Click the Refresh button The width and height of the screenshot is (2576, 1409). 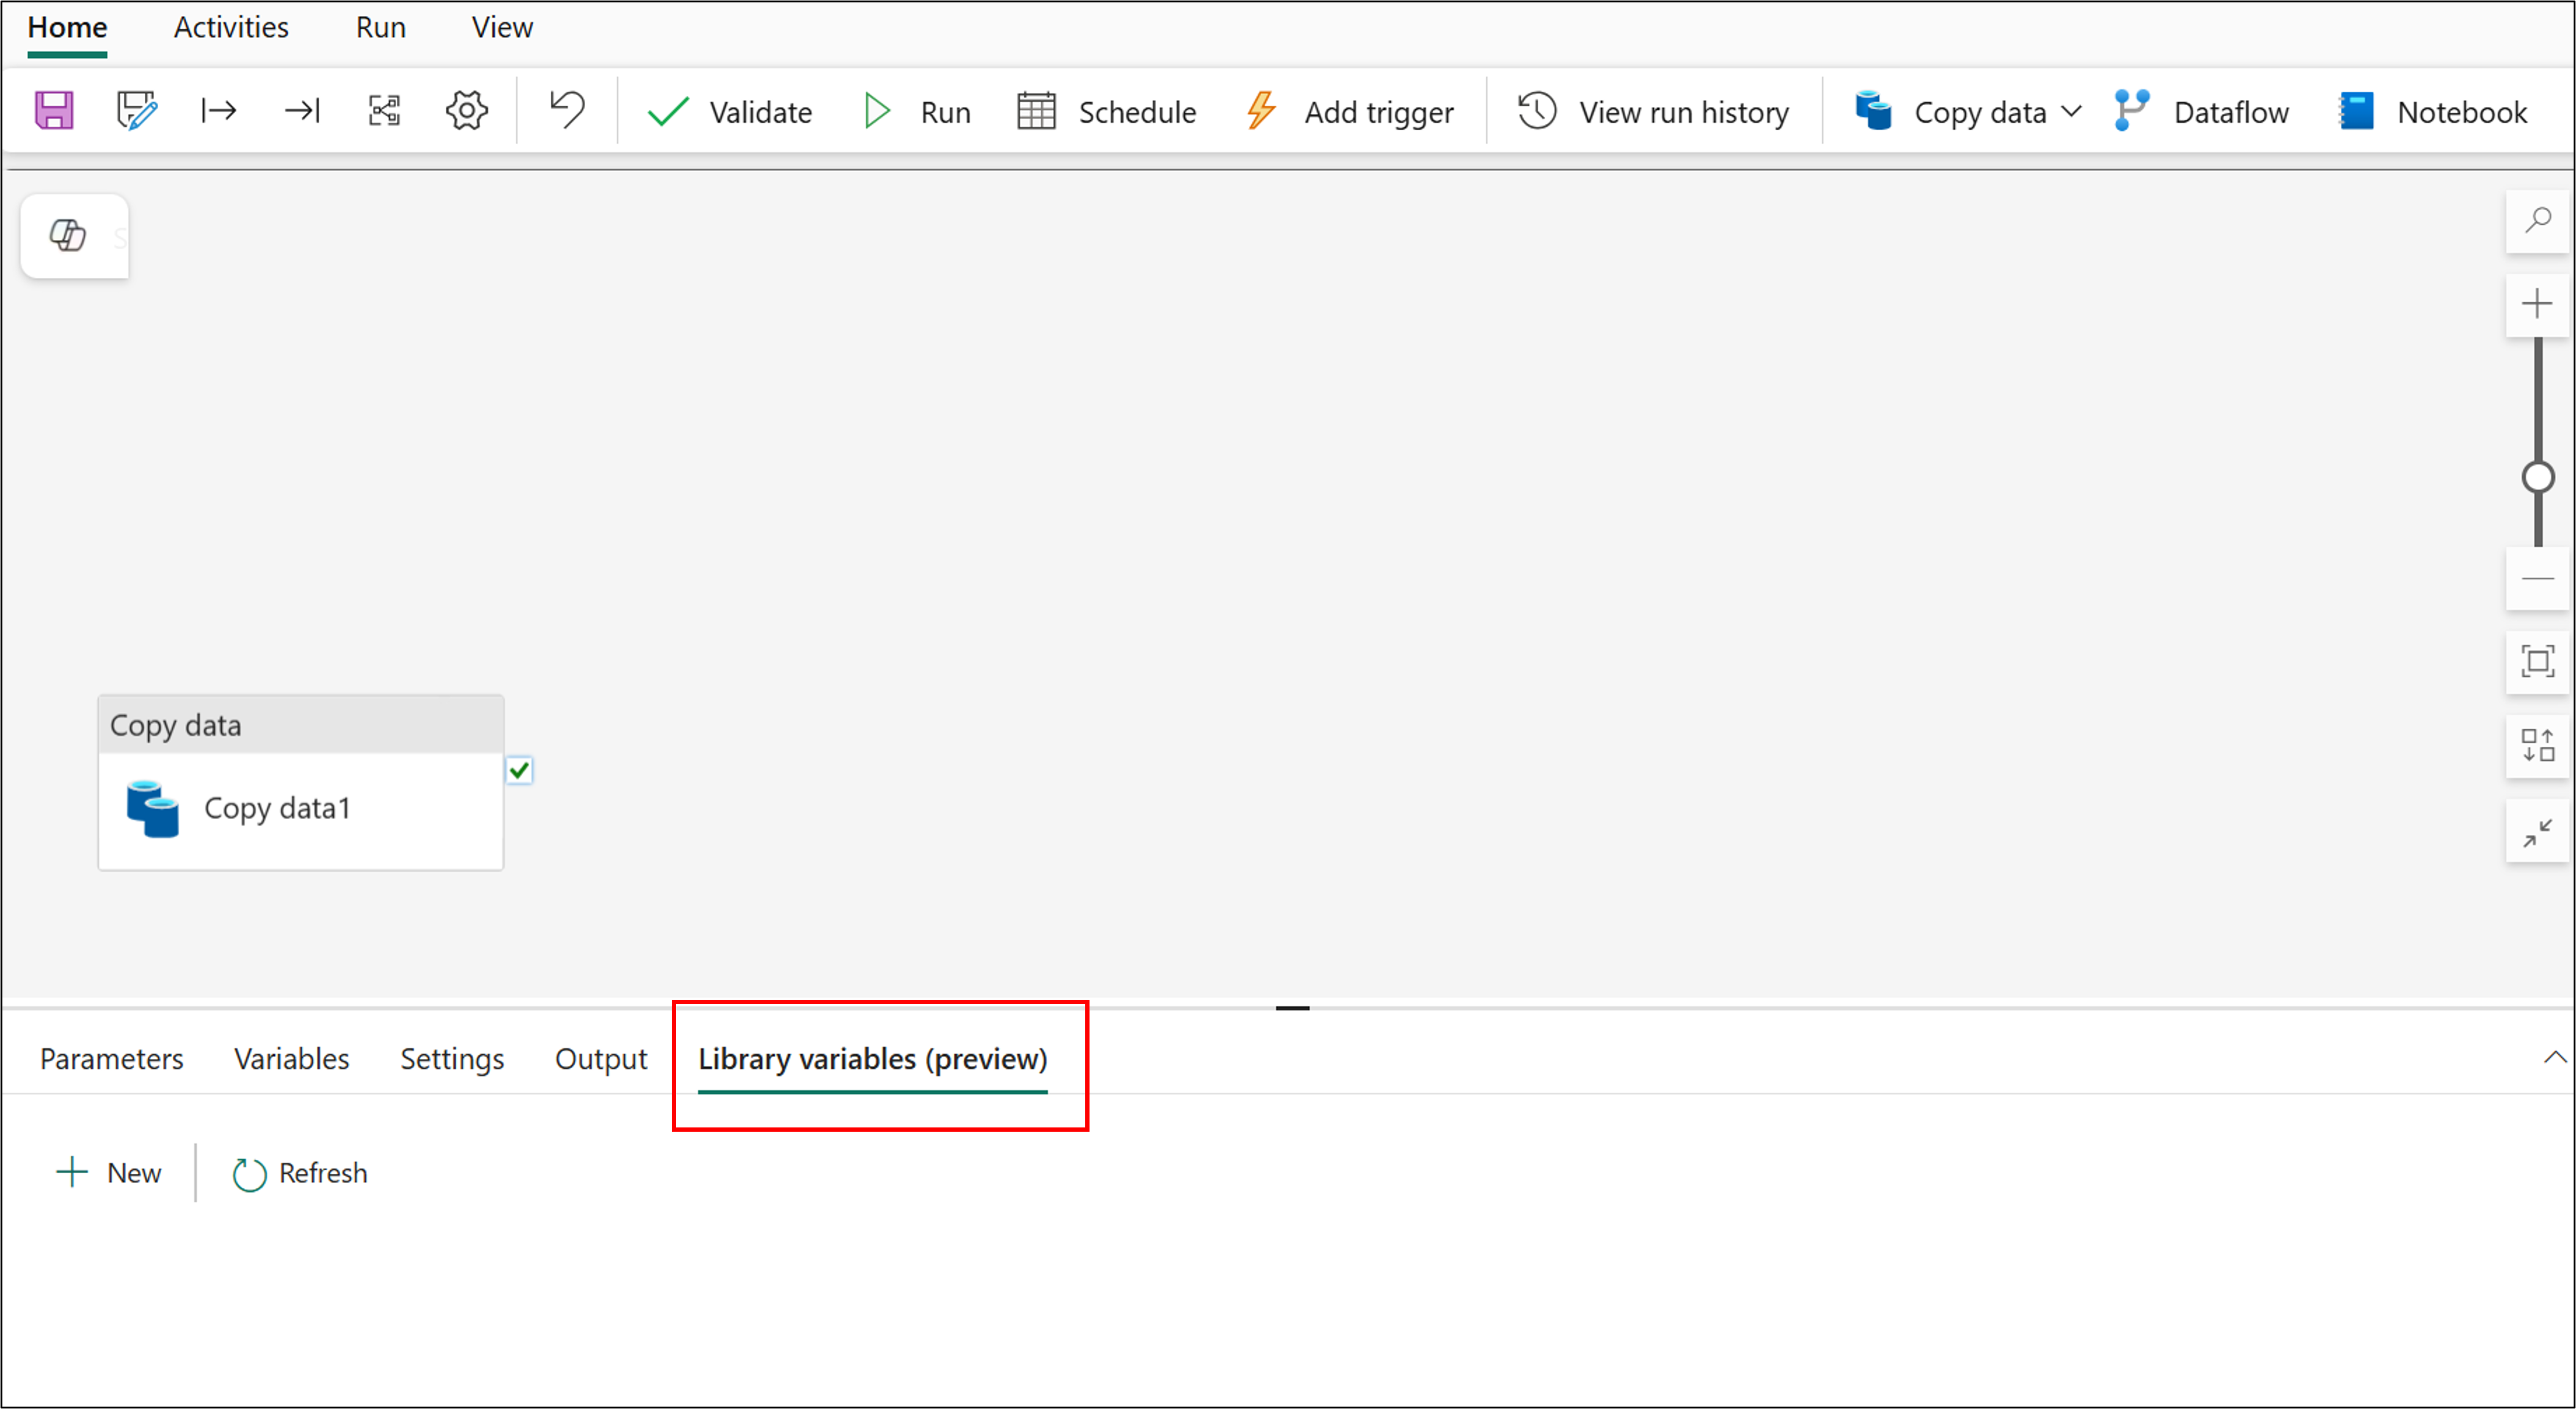tap(300, 1172)
